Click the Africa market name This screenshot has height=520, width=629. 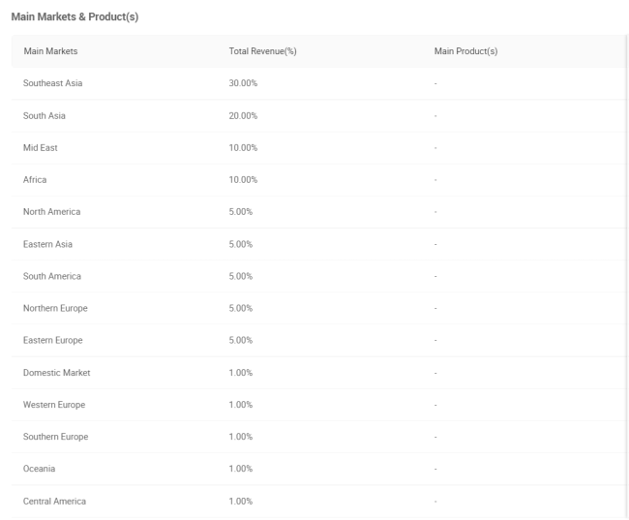tap(35, 180)
